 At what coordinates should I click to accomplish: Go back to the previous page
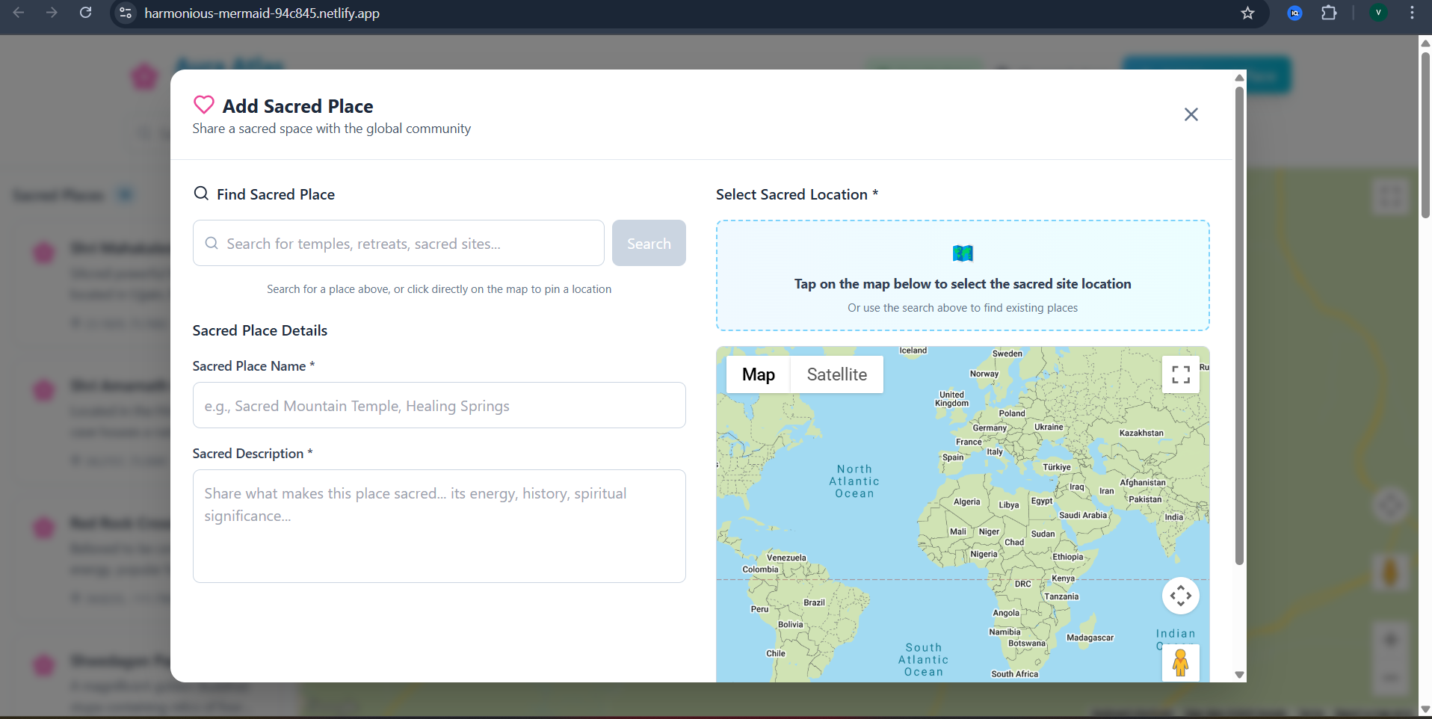[x=19, y=13]
